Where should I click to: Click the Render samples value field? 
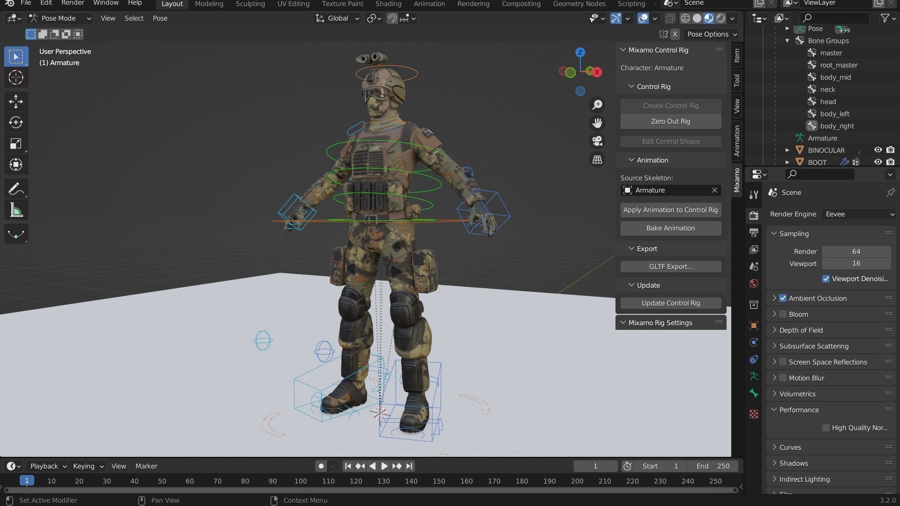(x=856, y=252)
